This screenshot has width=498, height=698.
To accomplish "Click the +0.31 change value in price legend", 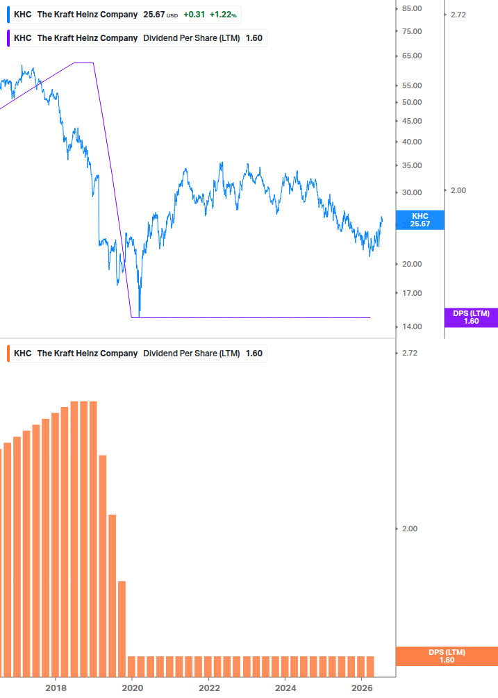I will 194,15.
